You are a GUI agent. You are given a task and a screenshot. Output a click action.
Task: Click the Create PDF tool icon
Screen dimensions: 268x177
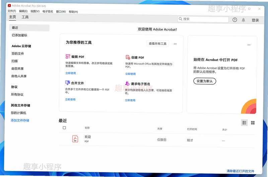point(128,57)
